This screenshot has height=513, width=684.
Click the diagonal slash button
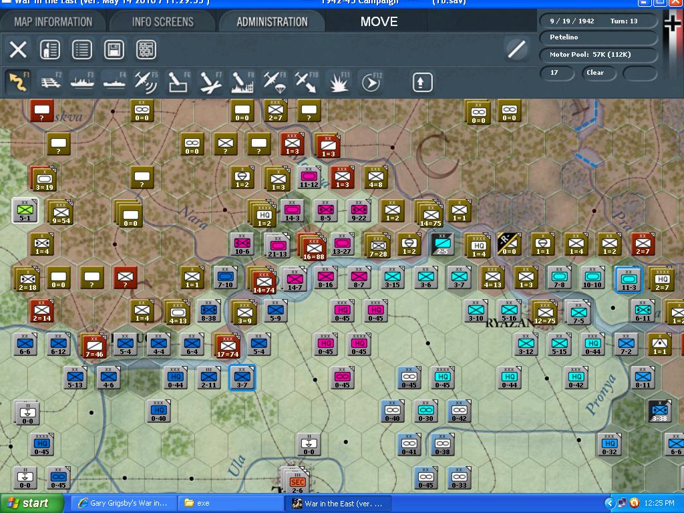516,49
